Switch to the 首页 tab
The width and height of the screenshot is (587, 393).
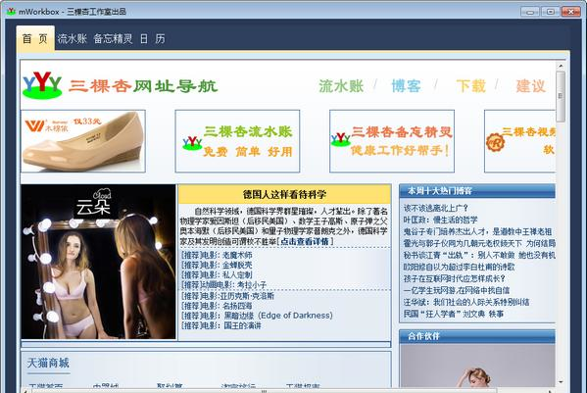tap(35, 38)
